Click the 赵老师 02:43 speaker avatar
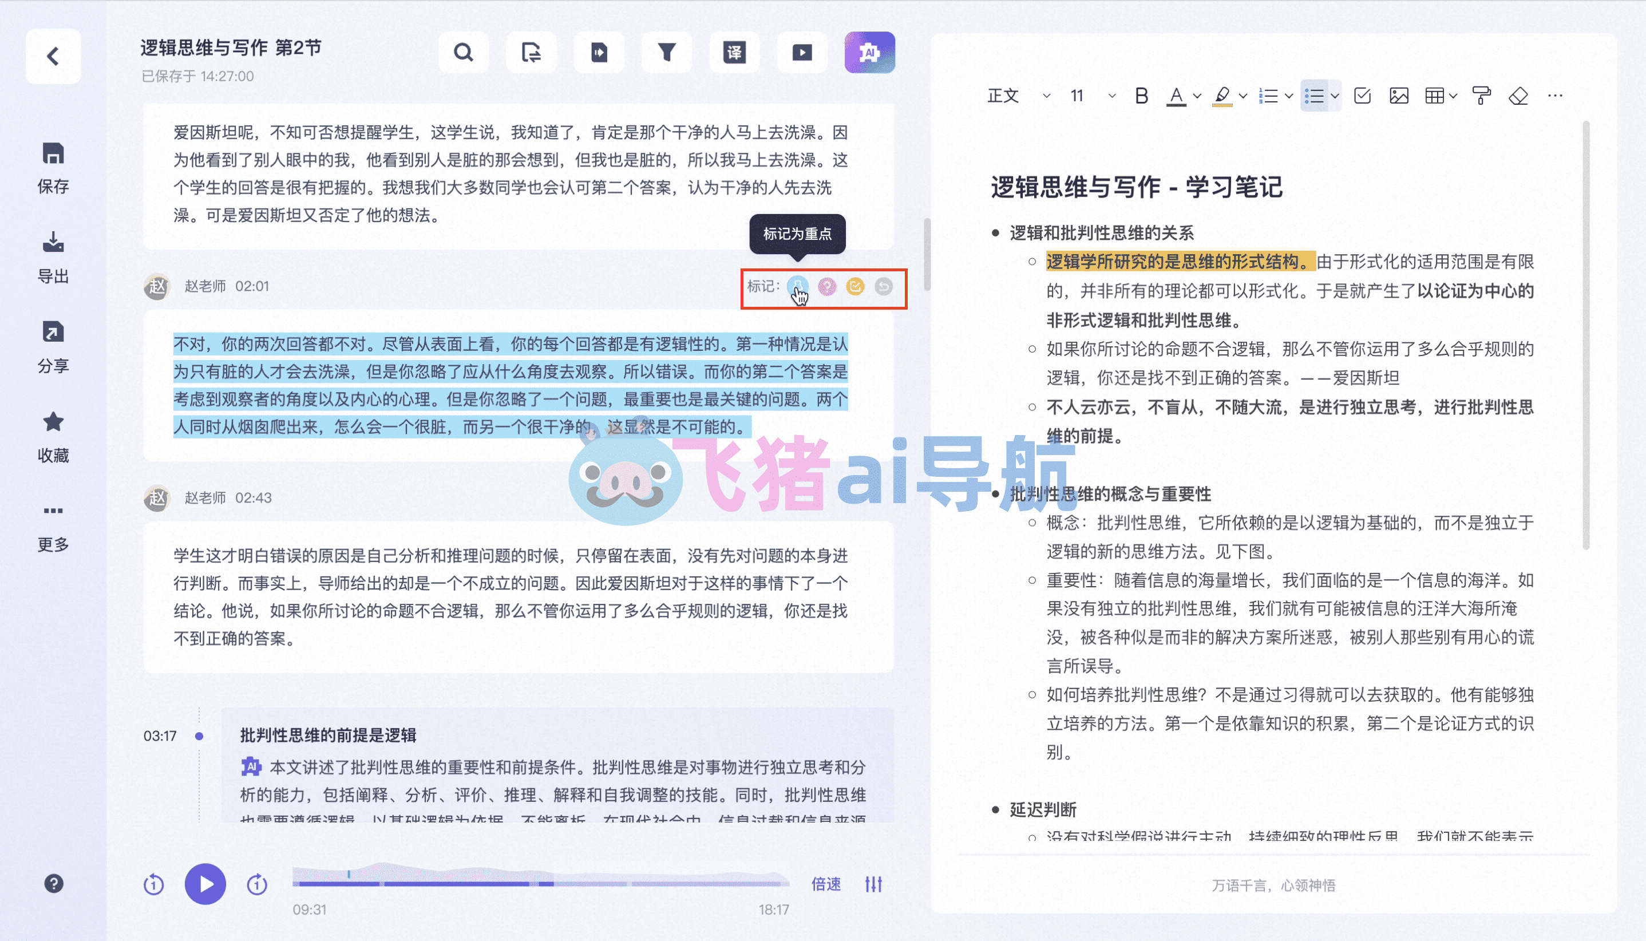 click(x=157, y=497)
